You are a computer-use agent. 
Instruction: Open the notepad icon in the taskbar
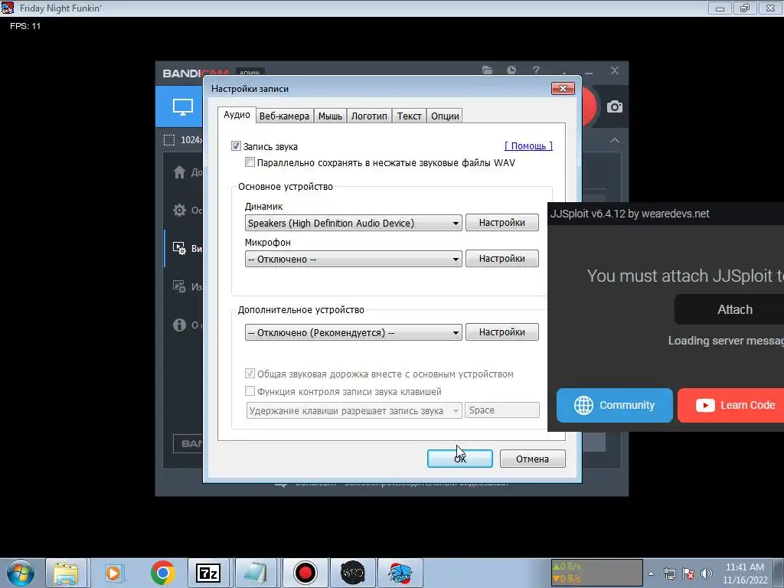[x=256, y=573]
